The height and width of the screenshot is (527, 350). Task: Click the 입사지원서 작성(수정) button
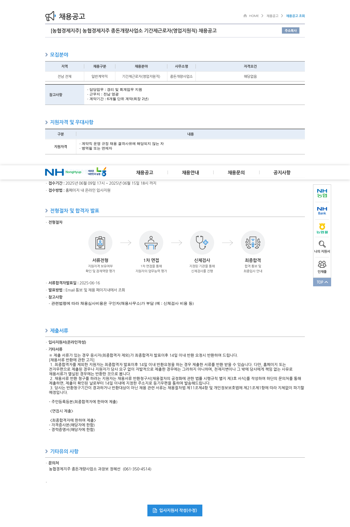175,510
